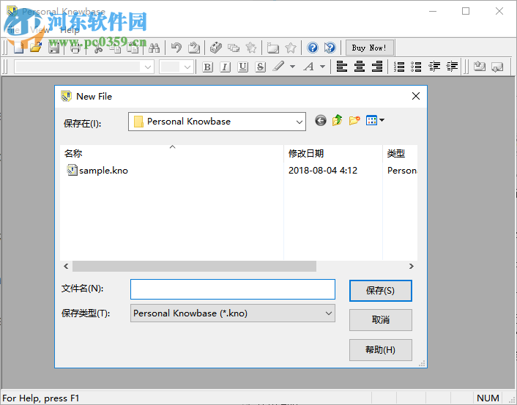Center align text
The width and height of the screenshot is (517, 405).
pos(360,67)
